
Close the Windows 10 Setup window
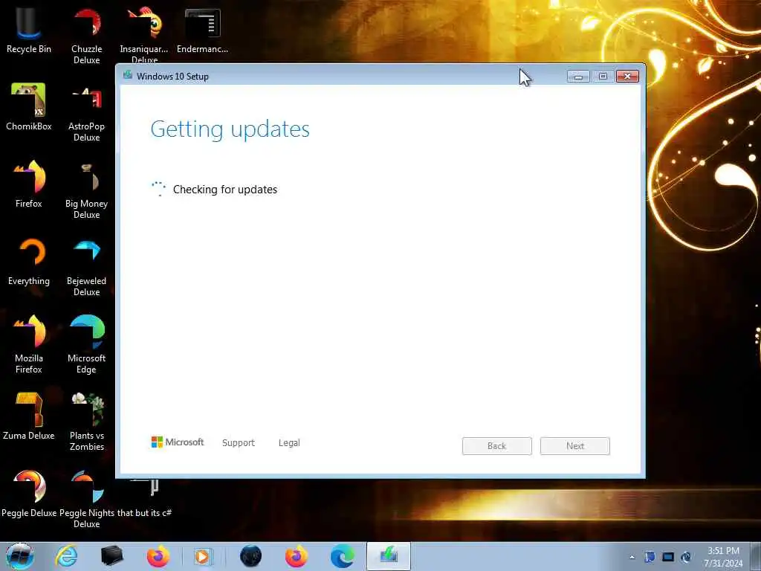[627, 77]
